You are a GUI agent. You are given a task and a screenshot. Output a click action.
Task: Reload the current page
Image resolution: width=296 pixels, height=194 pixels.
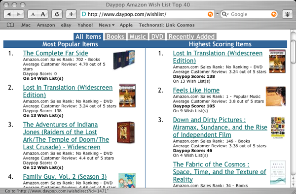coord(57,14)
